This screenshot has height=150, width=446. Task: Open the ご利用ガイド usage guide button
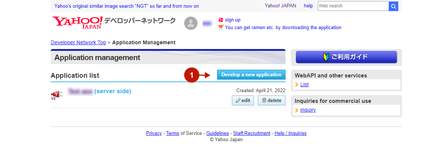click(346, 57)
